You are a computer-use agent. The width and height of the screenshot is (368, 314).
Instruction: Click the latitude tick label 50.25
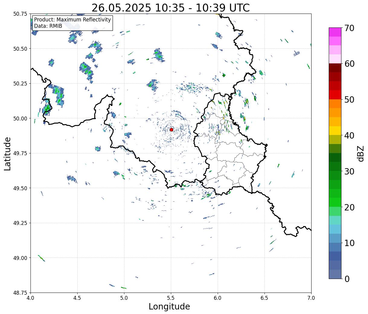[20, 84]
